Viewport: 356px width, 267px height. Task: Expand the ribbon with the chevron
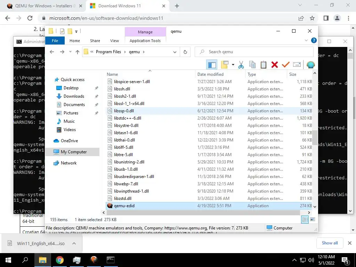click(x=306, y=40)
